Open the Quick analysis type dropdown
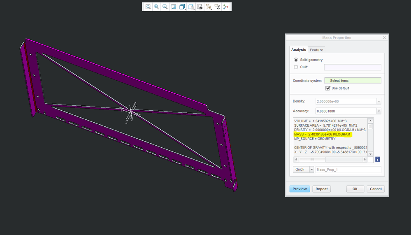This screenshot has height=235, width=411. coord(311,170)
